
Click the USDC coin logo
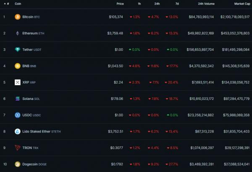point(18,115)
